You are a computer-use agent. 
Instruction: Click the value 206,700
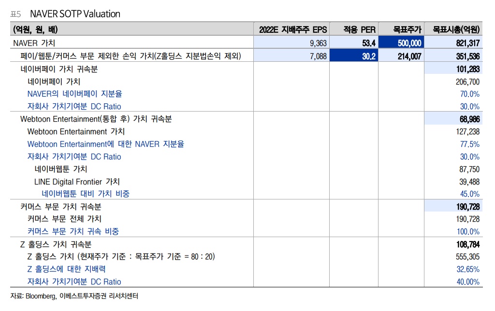coord(468,82)
